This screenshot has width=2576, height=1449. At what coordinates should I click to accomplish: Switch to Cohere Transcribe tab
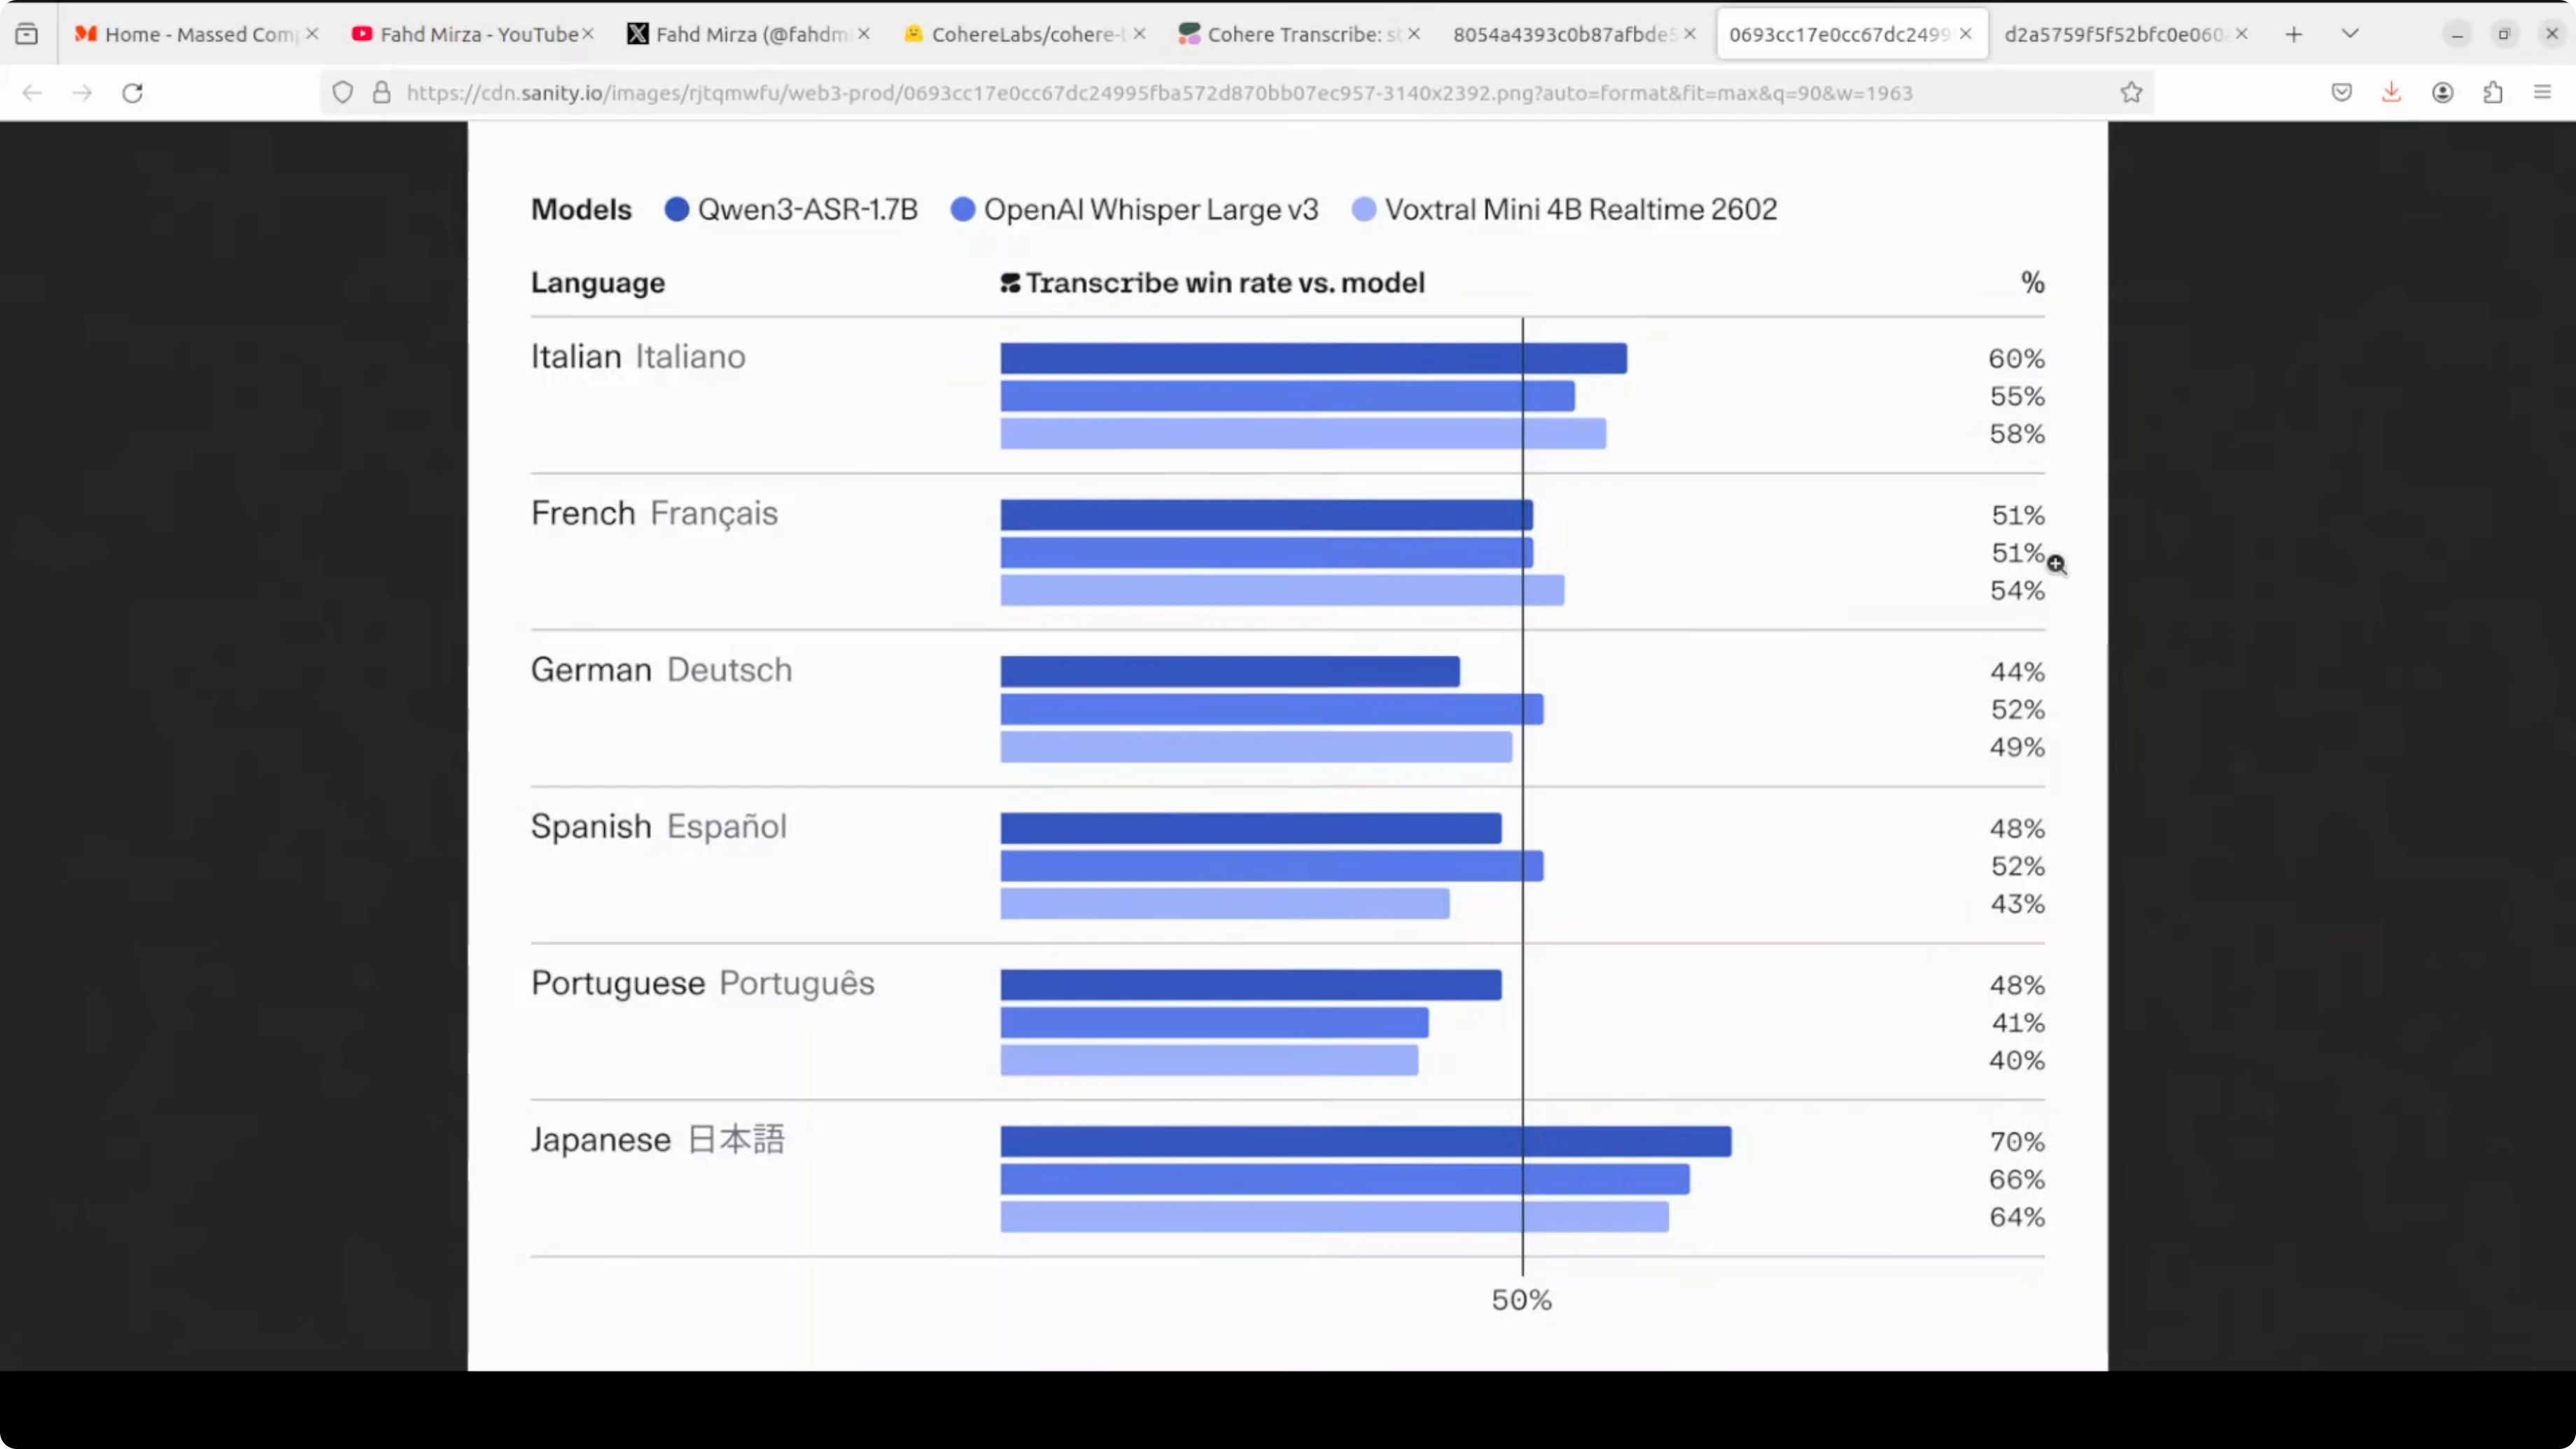click(x=1290, y=34)
